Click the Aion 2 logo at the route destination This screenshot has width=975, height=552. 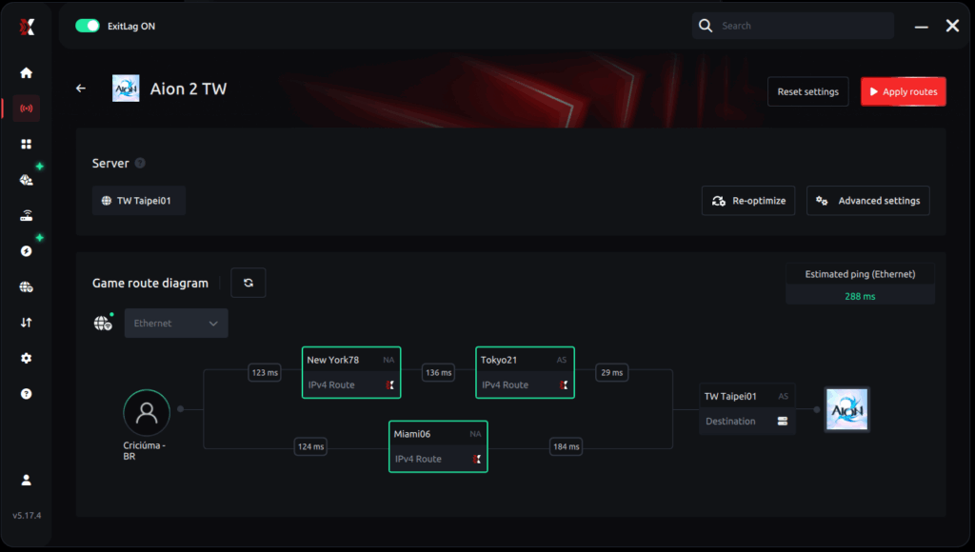[x=846, y=409]
